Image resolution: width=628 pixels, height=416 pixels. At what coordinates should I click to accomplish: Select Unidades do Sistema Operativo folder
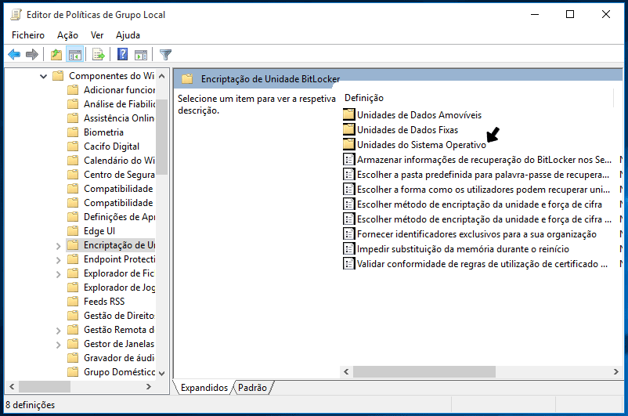click(x=421, y=145)
